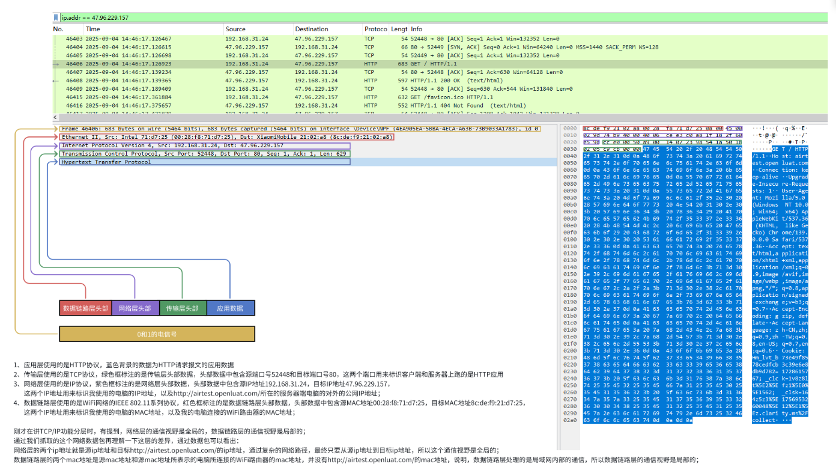Sort by the Protocol column header

[x=376, y=29]
